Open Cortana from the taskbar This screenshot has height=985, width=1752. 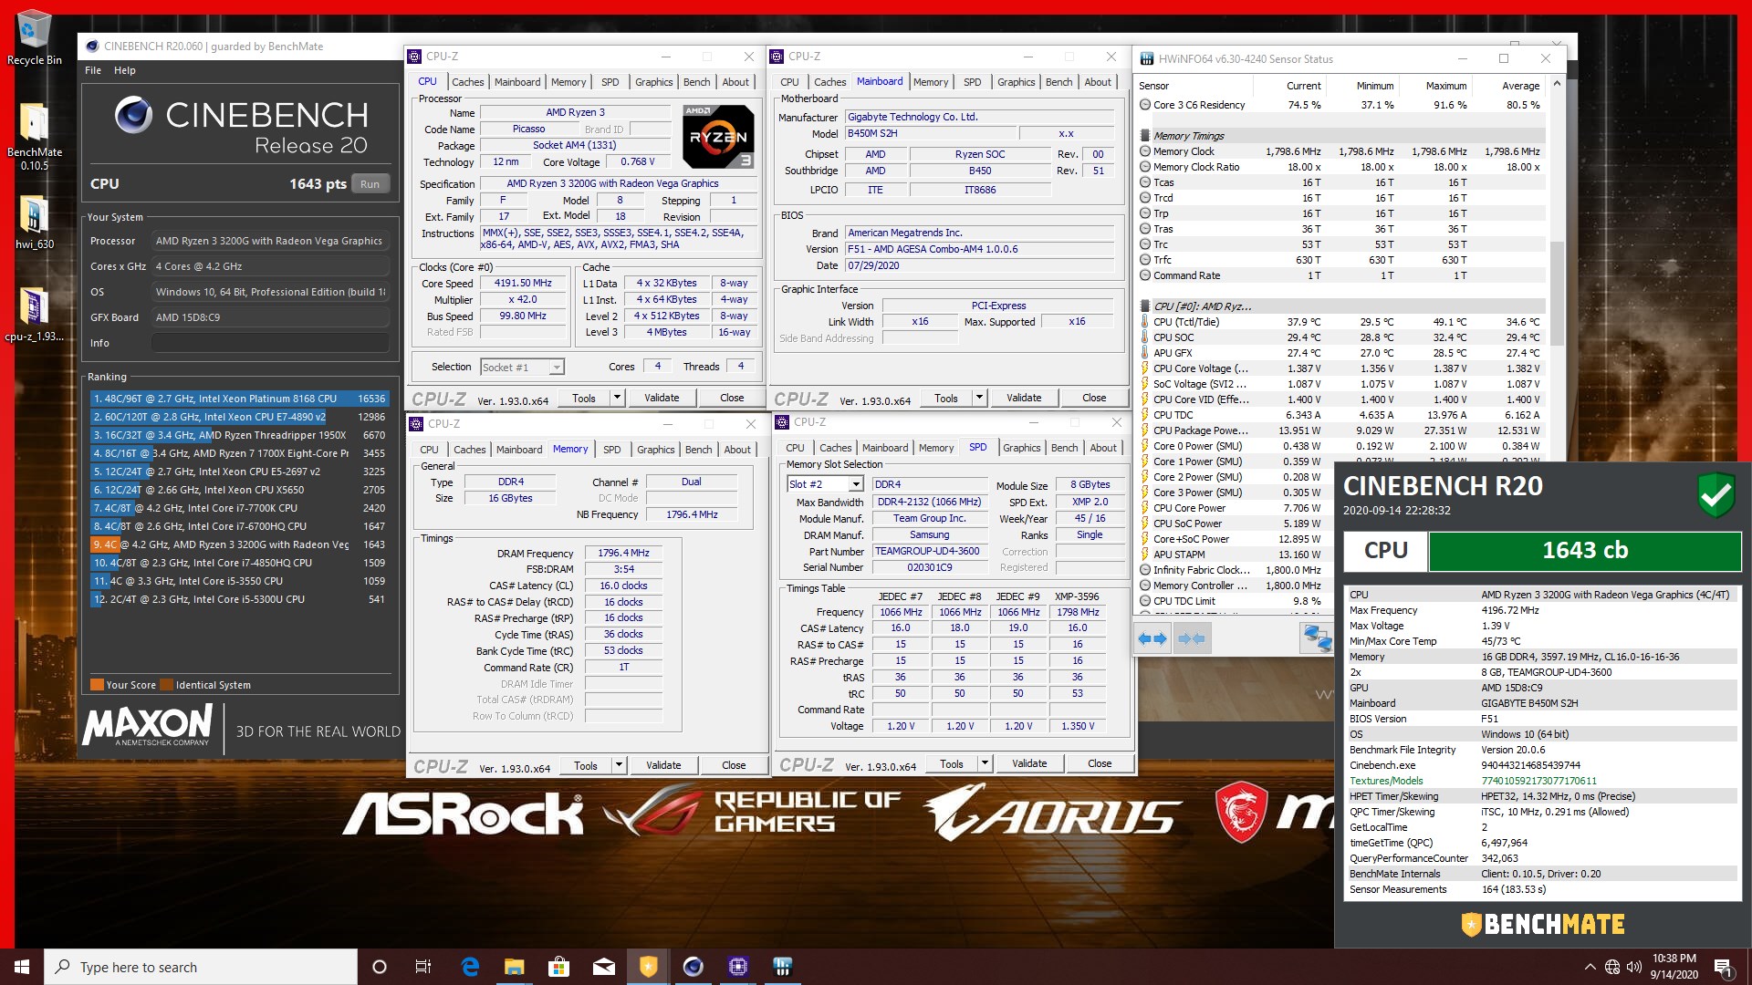click(x=380, y=967)
